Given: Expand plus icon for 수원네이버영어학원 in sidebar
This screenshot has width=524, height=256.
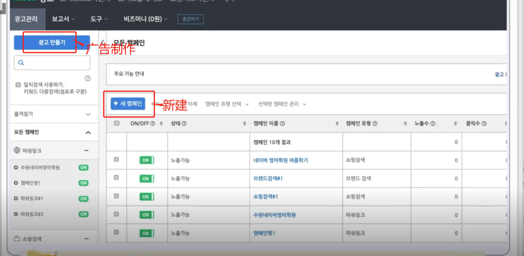Looking at the screenshot, I should pyautogui.click(x=16, y=168).
